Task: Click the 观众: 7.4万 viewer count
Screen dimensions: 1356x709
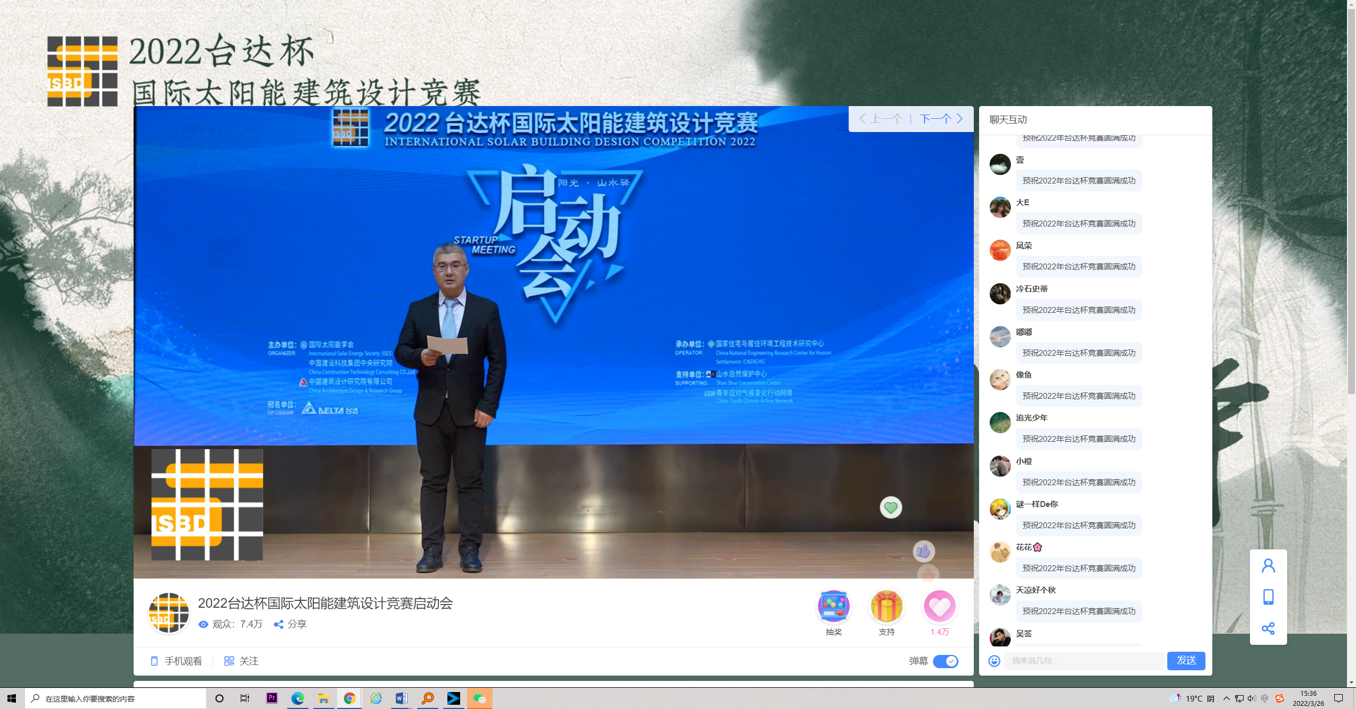Action: tap(237, 624)
